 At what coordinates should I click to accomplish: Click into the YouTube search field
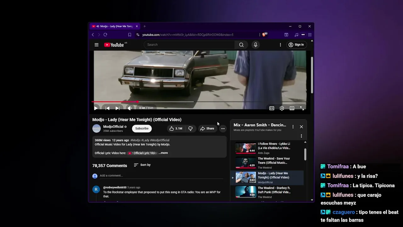pos(189,45)
